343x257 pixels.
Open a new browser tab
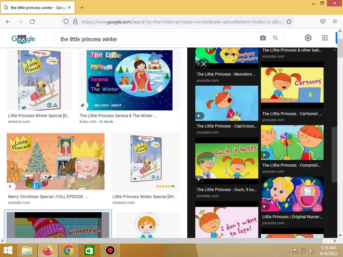(x=82, y=7)
